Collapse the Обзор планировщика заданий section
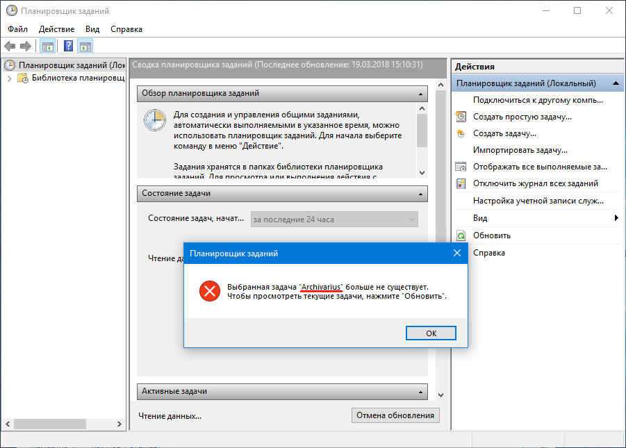Screen dimensions: 626x448 coord(420,94)
